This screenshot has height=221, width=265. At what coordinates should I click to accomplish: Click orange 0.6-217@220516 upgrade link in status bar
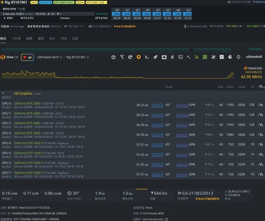click(x=125, y=26)
